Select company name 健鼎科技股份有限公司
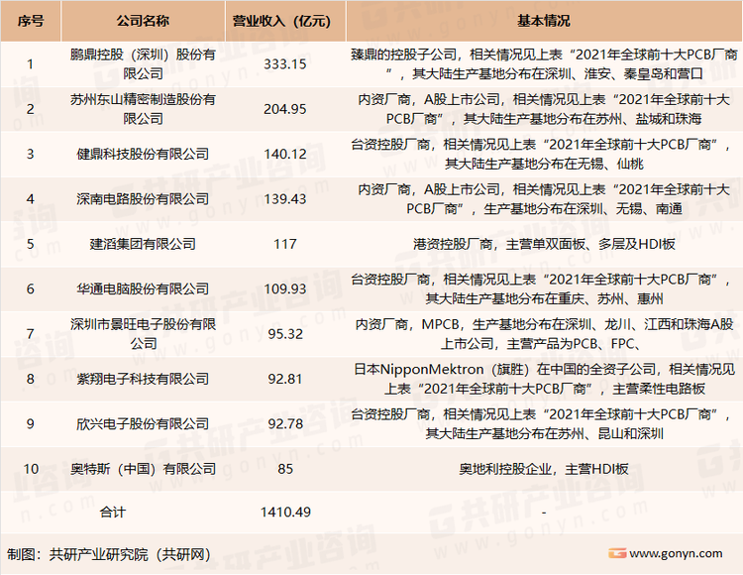The height and width of the screenshot is (575, 743). (143, 154)
